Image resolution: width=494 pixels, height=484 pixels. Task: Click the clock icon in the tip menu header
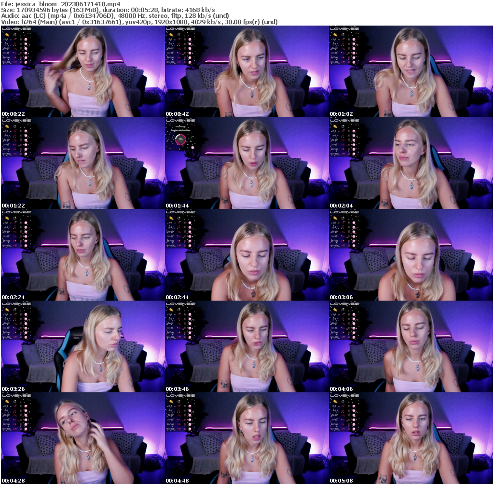click(x=14, y=35)
